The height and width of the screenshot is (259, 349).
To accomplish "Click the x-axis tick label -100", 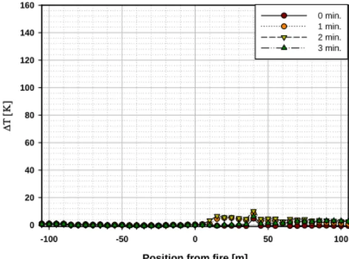I will pos(49,239).
